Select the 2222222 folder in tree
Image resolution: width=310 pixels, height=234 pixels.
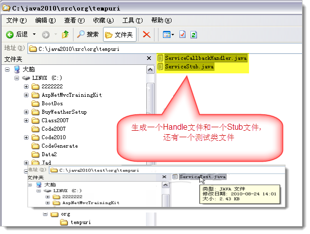pos(52,86)
